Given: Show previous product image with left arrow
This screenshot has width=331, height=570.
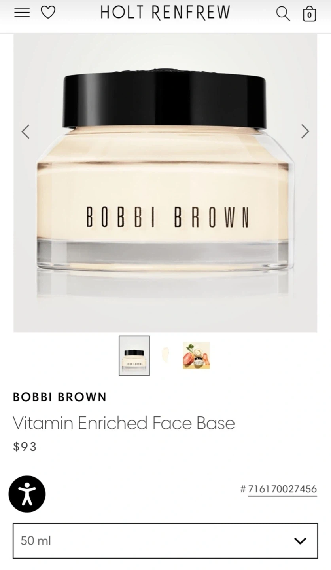Looking at the screenshot, I should point(26,131).
